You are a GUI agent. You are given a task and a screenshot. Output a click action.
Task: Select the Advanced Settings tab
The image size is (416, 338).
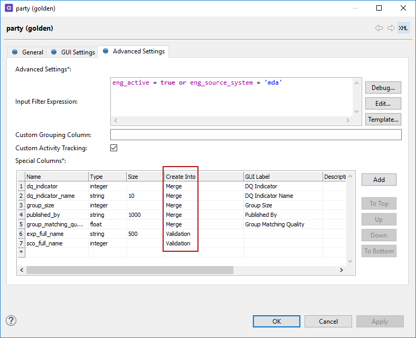pos(134,51)
